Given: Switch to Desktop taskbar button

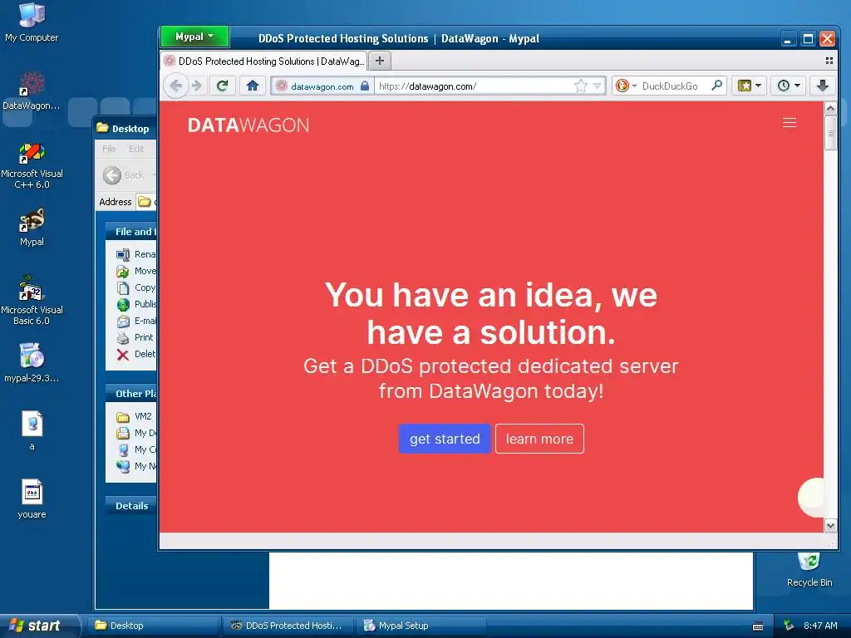Looking at the screenshot, I should click(x=154, y=626).
